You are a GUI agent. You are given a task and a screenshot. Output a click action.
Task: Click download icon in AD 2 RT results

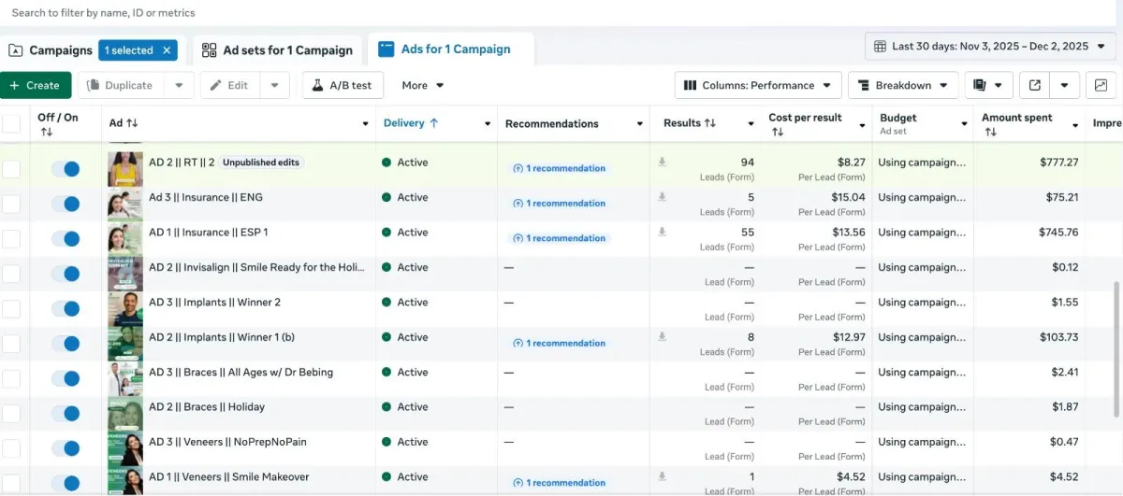(663, 163)
